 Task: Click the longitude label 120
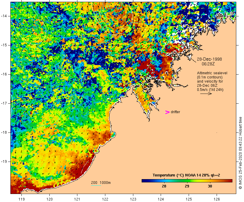(x=49, y=199)
